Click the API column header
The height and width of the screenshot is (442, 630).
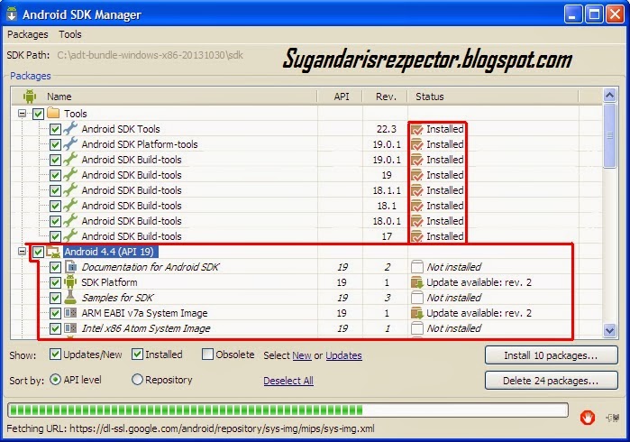(342, 97)
